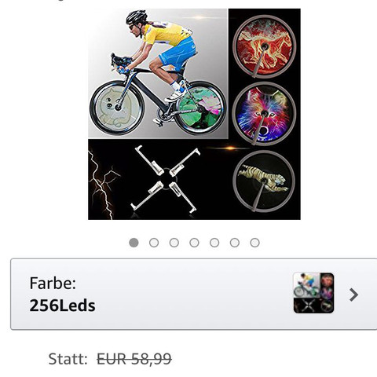Select the third image carousel dot

174,243
